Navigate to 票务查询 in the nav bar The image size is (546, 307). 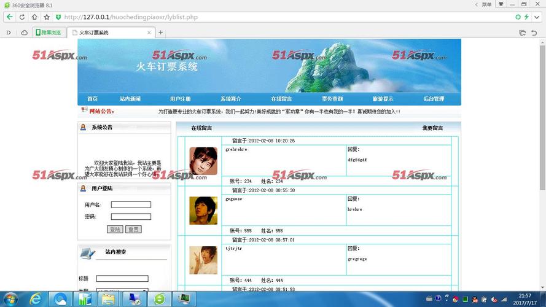pos(332,99)
